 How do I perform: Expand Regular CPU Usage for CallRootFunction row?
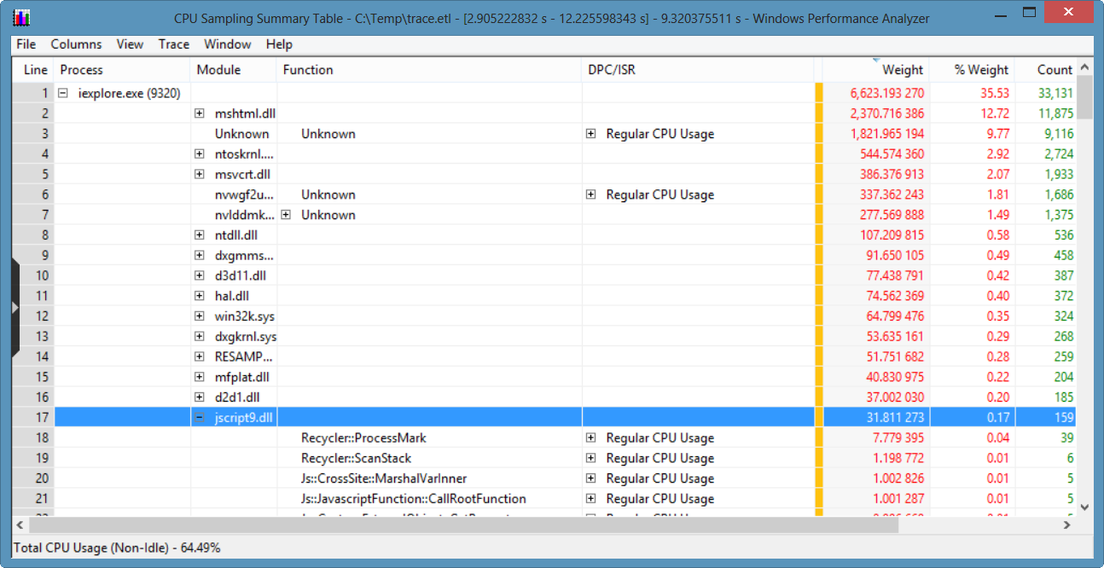[591, 499]
